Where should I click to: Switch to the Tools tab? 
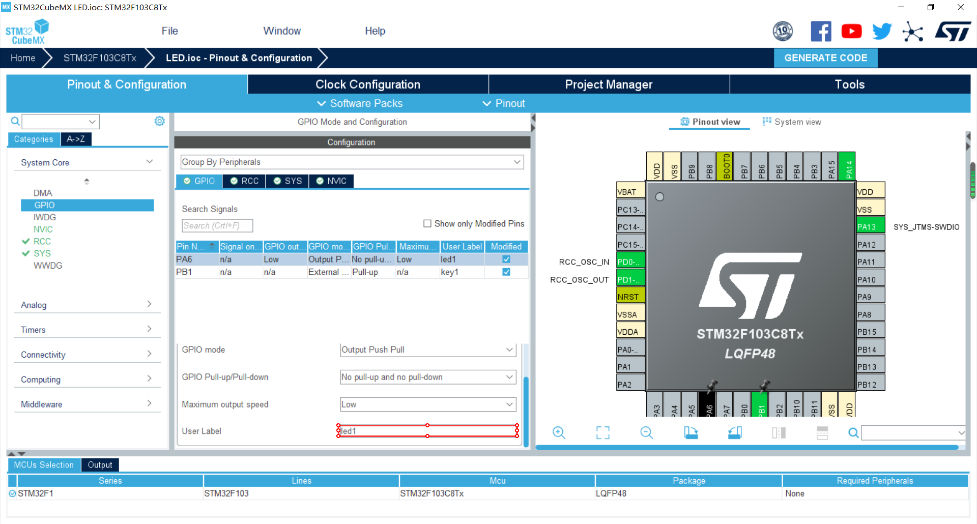click(x=850, y=84)
